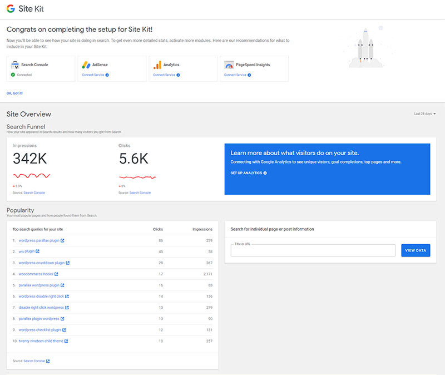
Task: Open external link icon for wp plugin query
Action: [x=37, y=251]
